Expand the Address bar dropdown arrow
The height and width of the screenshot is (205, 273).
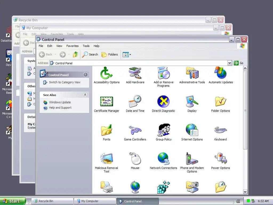230,63
